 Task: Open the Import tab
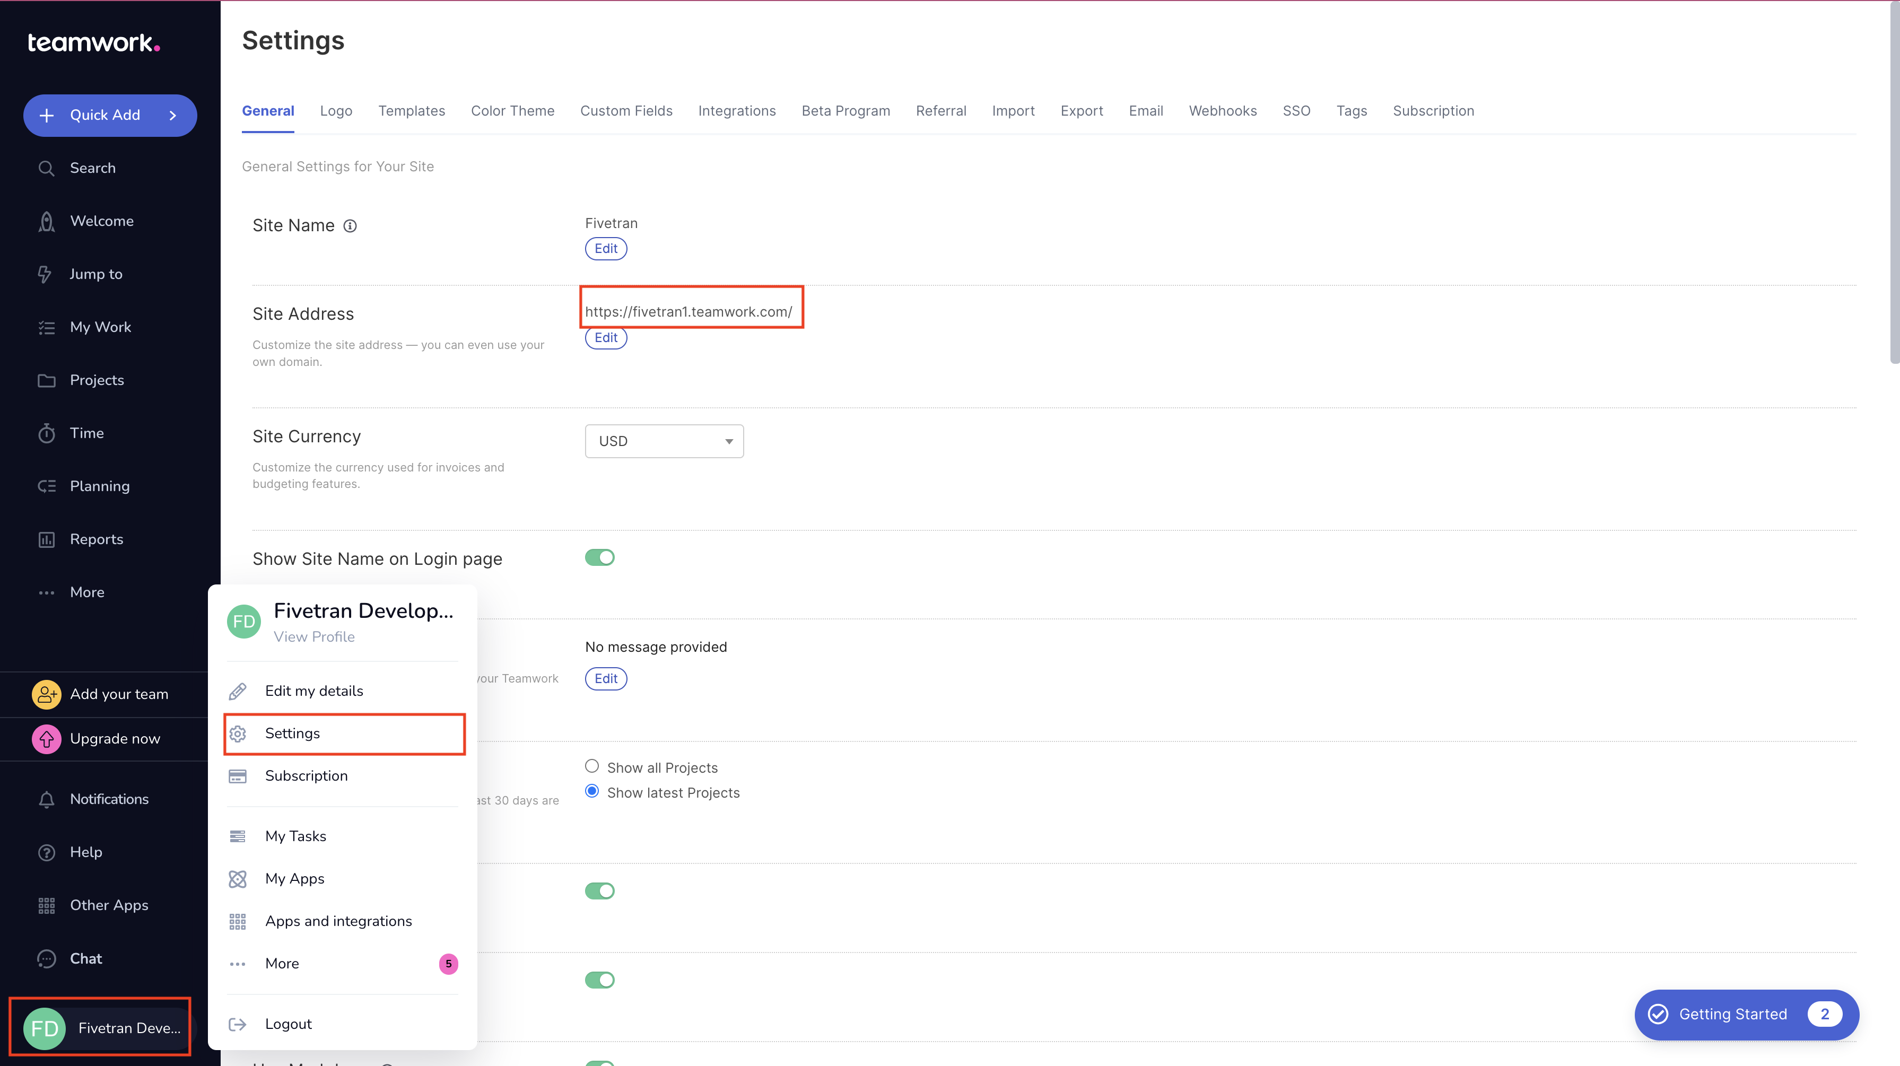[1013, 111]
